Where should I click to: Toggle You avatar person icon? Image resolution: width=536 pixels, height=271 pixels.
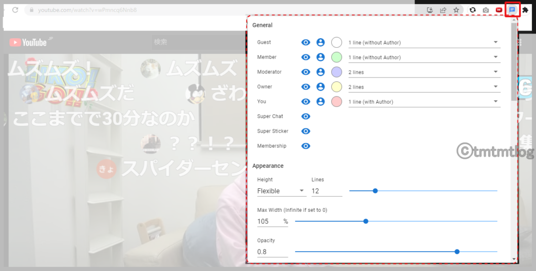click(320, 102)
